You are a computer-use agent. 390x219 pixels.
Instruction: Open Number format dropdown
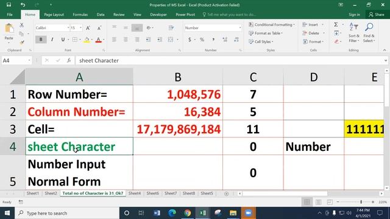click(240, 28)
